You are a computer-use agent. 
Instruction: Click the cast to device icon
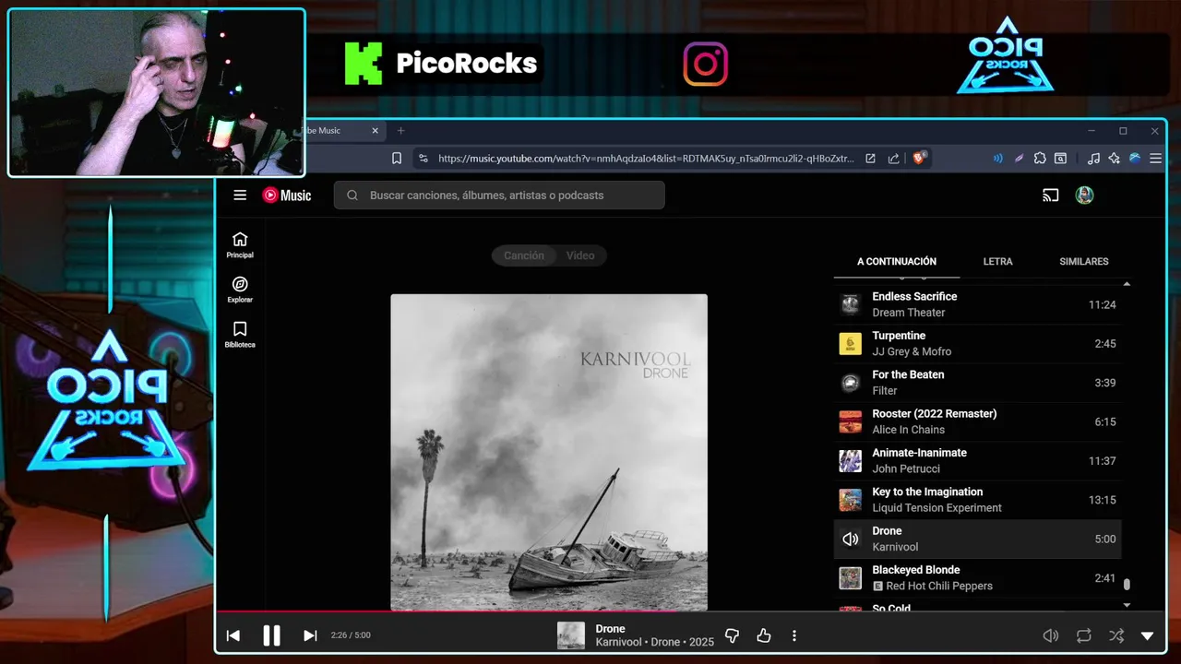(1050, 195)
